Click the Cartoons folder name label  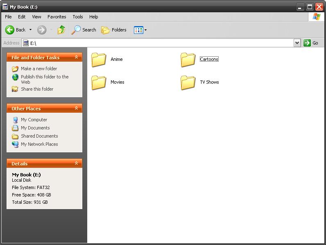point(209,59)
